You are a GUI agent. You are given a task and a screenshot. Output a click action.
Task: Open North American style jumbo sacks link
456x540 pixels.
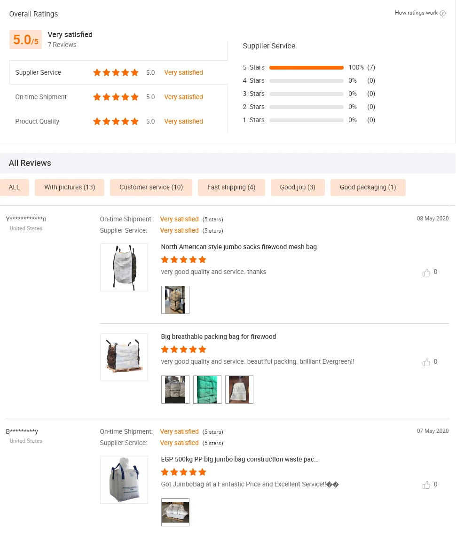click(x=239, y=247)
